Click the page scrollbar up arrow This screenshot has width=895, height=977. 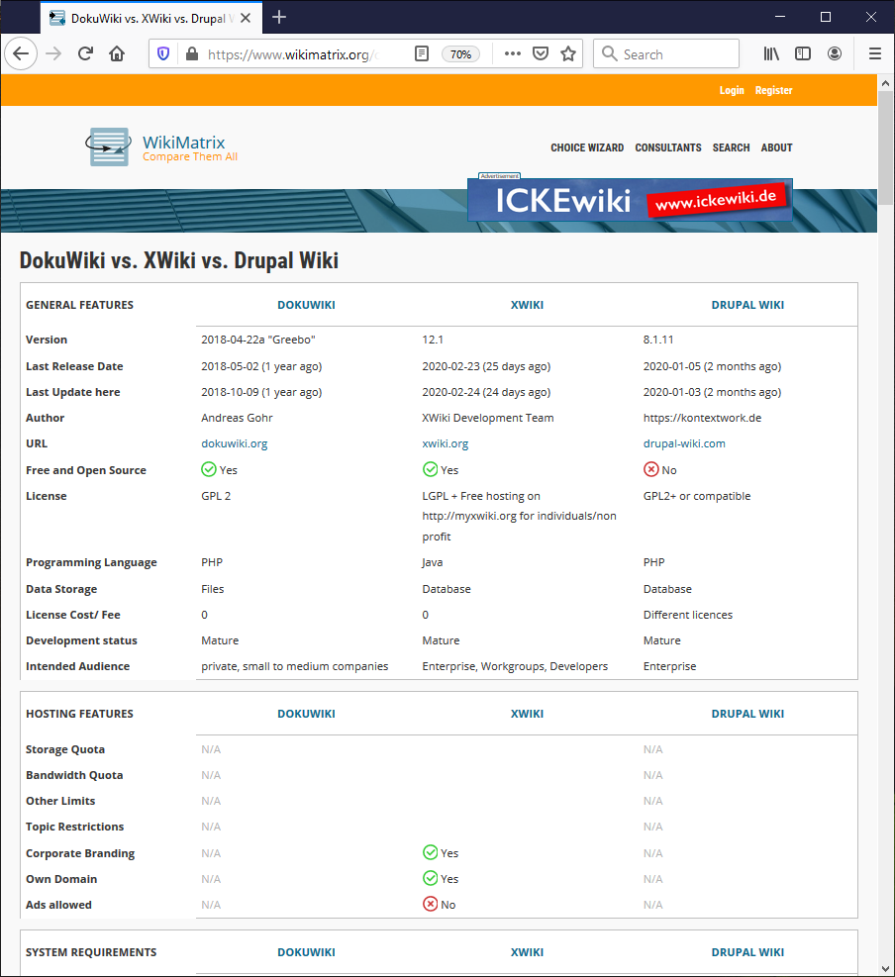click(886, 83)
